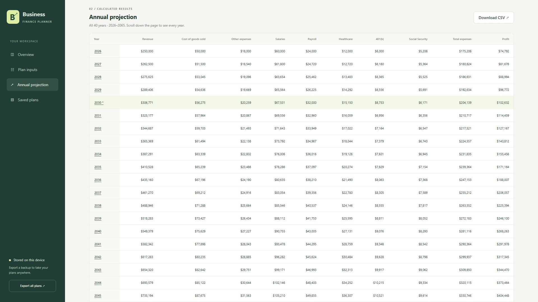This screenshot has width=538, height=302.
Task: Click the Plan inputs sidebar icon
Action: (12, 70)
